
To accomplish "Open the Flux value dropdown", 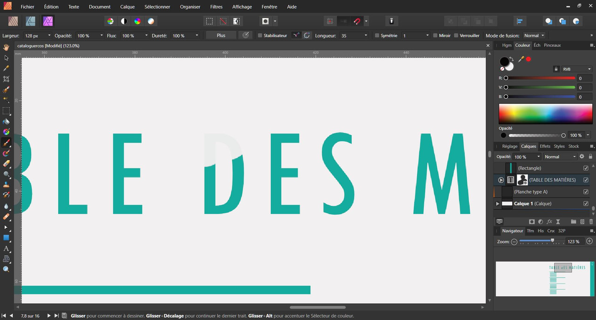I will click(x=146, y=35).
